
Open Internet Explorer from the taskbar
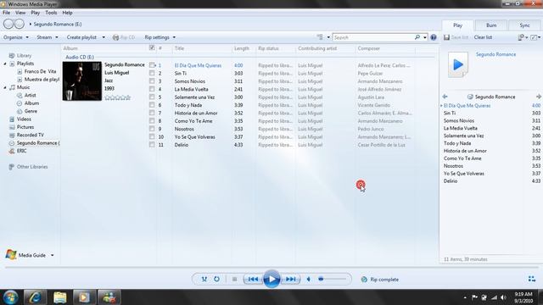coord(35,297)
